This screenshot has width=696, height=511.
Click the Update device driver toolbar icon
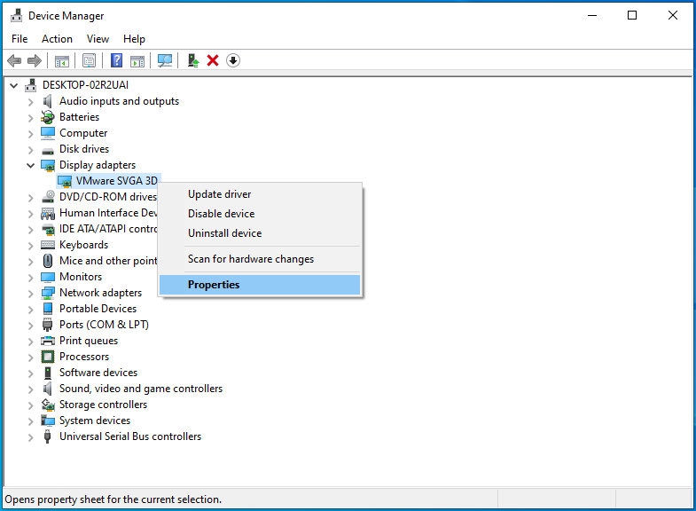pos(192,60)
